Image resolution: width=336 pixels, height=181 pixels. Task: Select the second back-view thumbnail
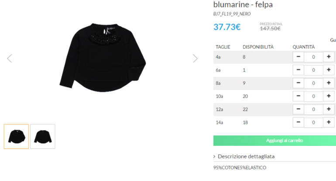[43, 136]
